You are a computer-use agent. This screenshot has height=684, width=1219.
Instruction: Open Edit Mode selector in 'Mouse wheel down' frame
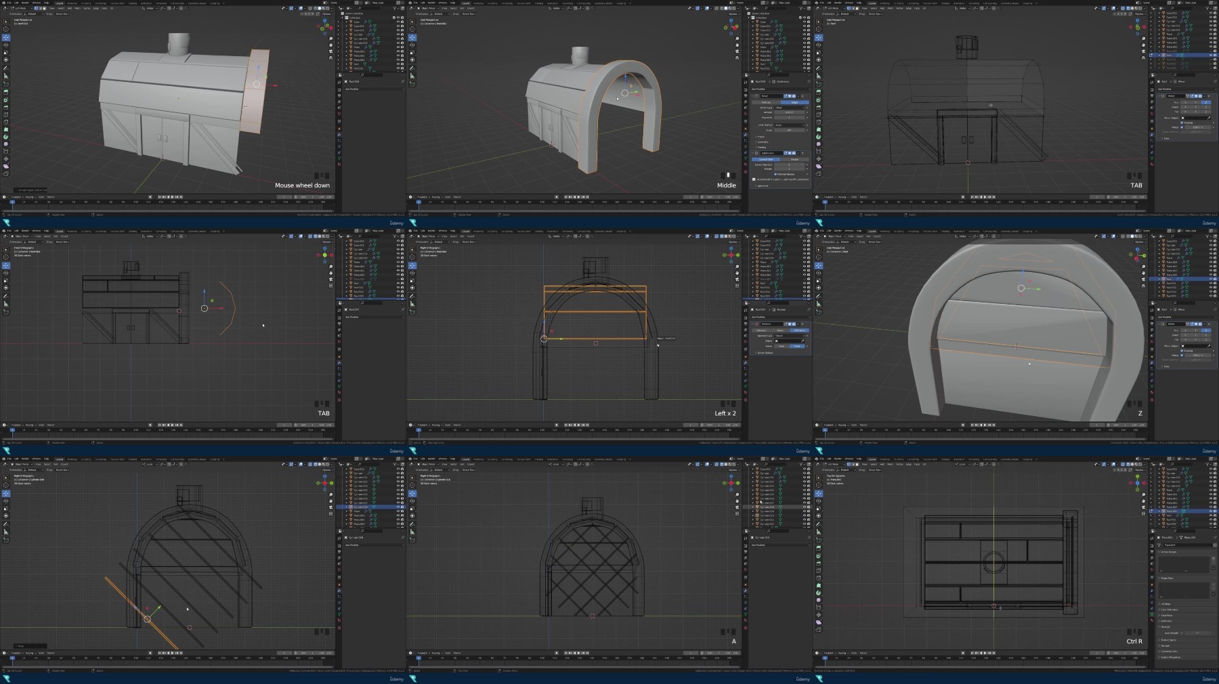[21, 8]
